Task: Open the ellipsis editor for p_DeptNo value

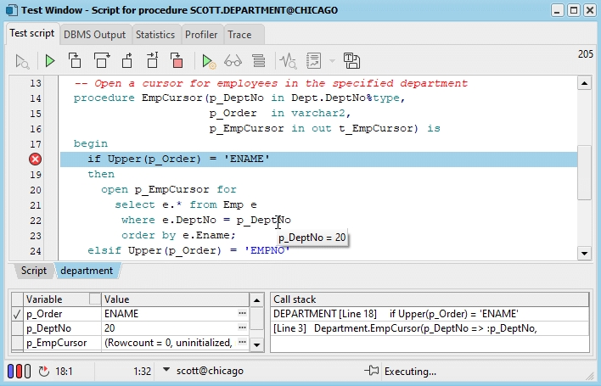Action: (242, 328)
